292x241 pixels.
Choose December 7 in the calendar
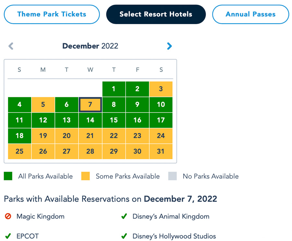click(90, 104)
